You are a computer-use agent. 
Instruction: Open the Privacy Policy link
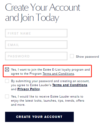tap(28, 89)
